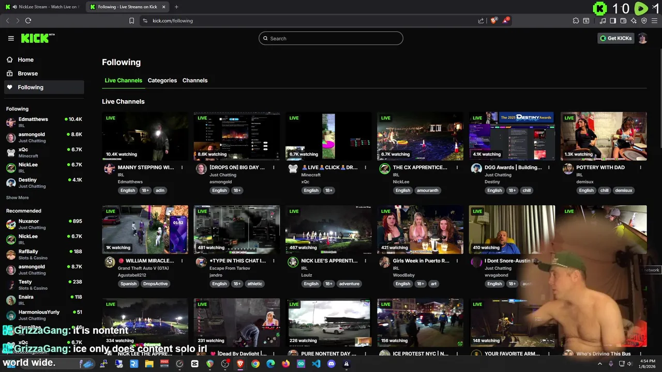Open the hamburger sidebar menu
The image size is (662, 372).
pos(11,38)
